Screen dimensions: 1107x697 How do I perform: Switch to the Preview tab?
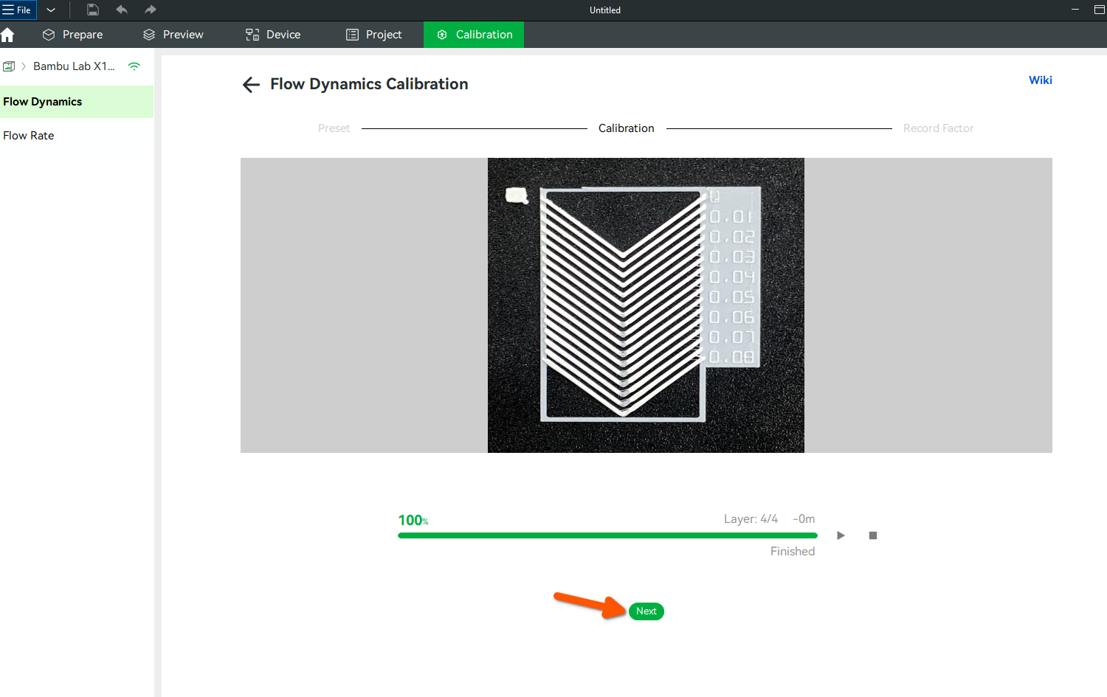pos(173,35)
